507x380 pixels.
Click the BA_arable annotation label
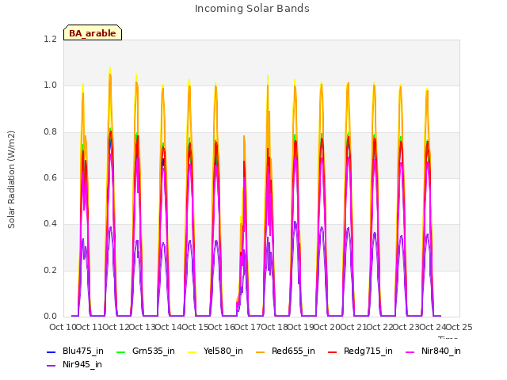[93, 33]
